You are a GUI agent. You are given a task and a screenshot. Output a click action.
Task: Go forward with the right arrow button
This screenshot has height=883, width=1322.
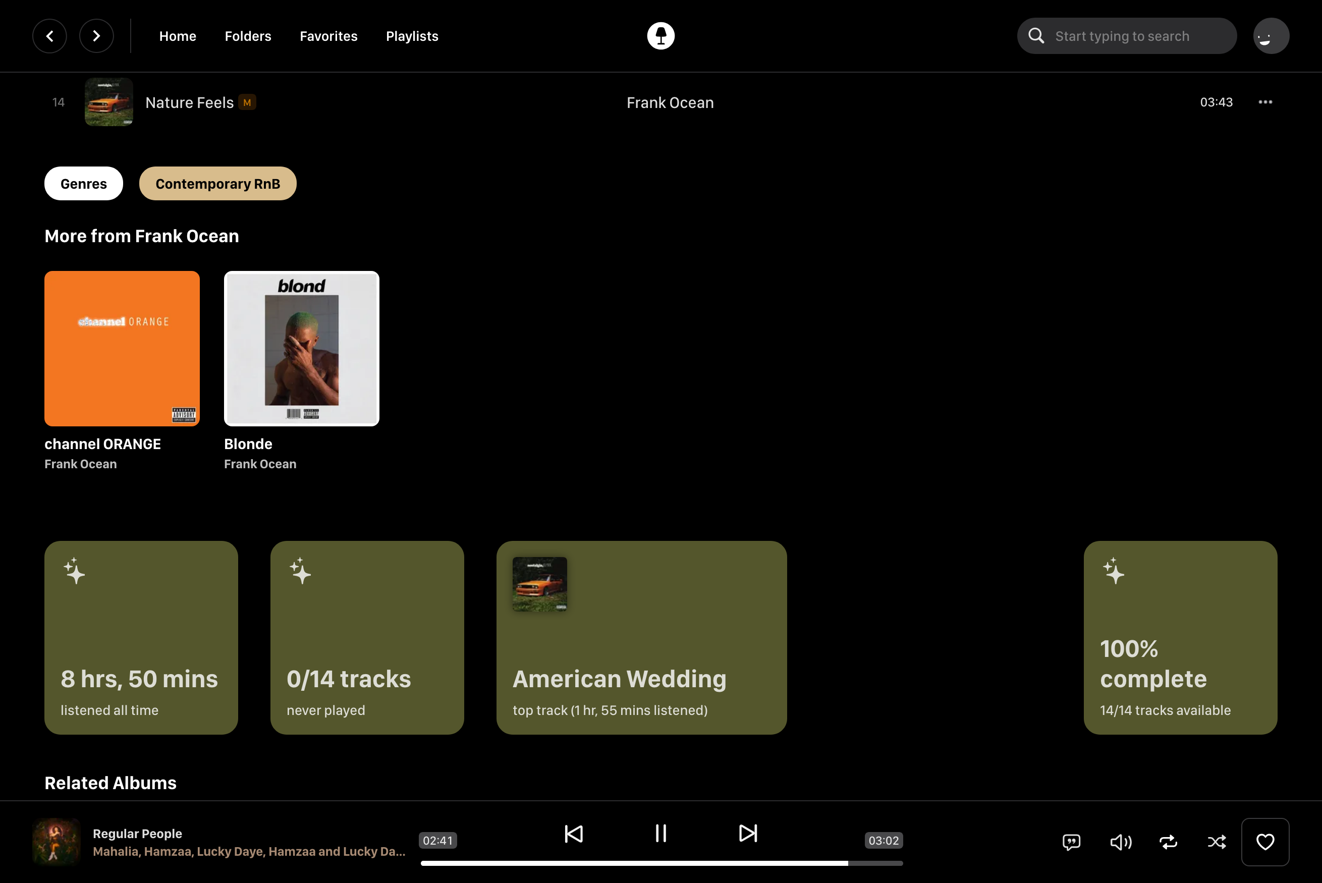(x=96, y=36)
